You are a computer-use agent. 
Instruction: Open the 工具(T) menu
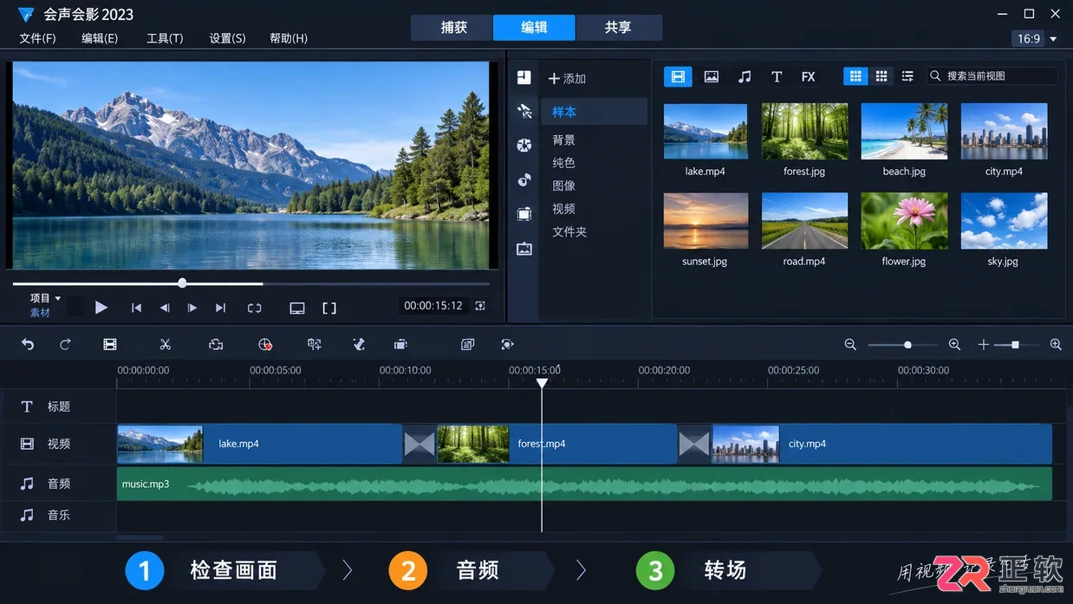[165, 38]
